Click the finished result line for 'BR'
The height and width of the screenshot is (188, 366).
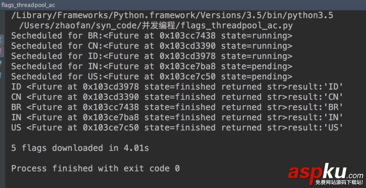[x=177, y=107]
